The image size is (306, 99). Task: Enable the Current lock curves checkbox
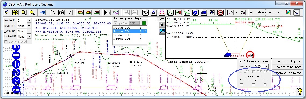pos(253,85)
